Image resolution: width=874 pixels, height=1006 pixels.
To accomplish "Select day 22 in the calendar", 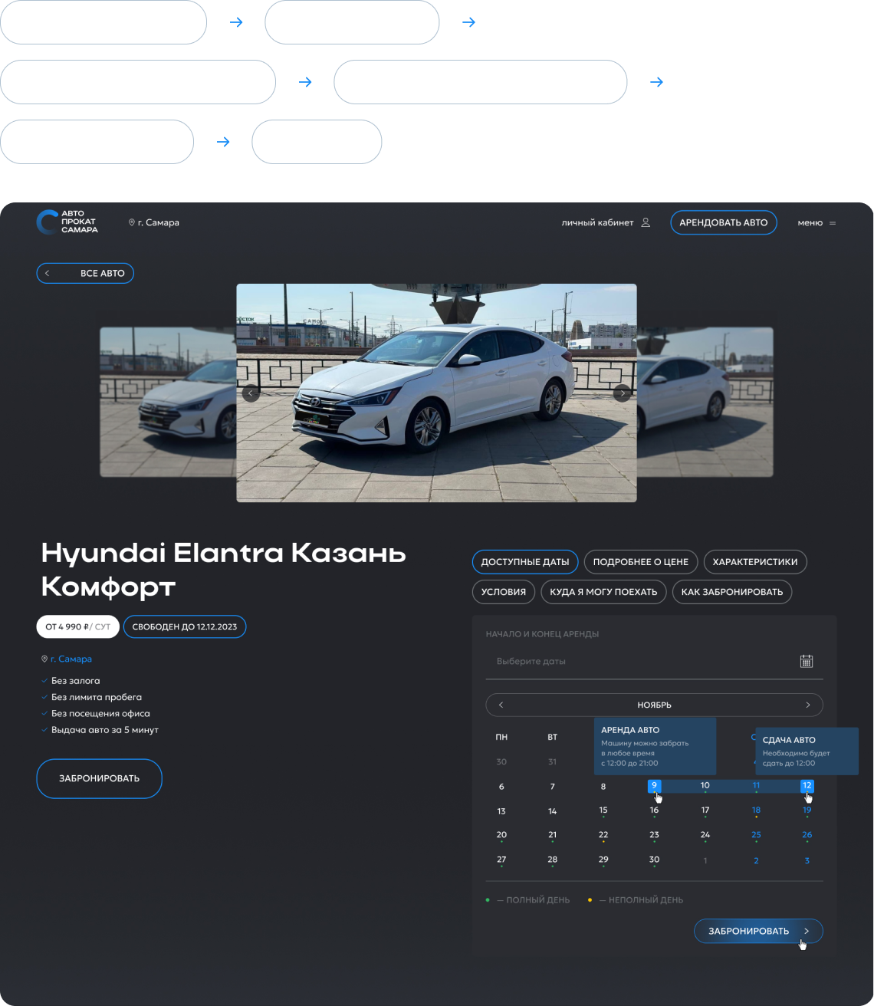I will pyautogui.click(x=603, y=835).
